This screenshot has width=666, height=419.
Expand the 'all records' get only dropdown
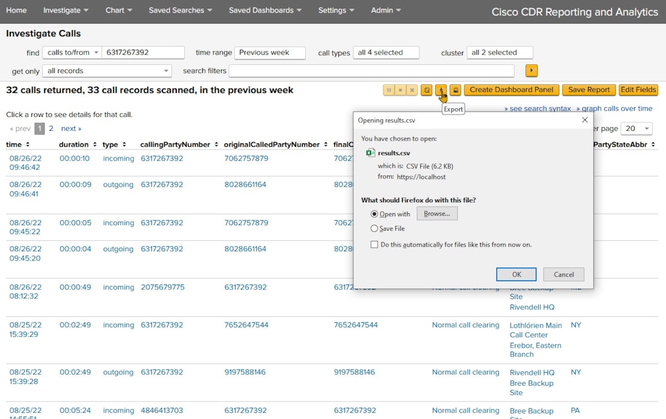click(107, 71)
